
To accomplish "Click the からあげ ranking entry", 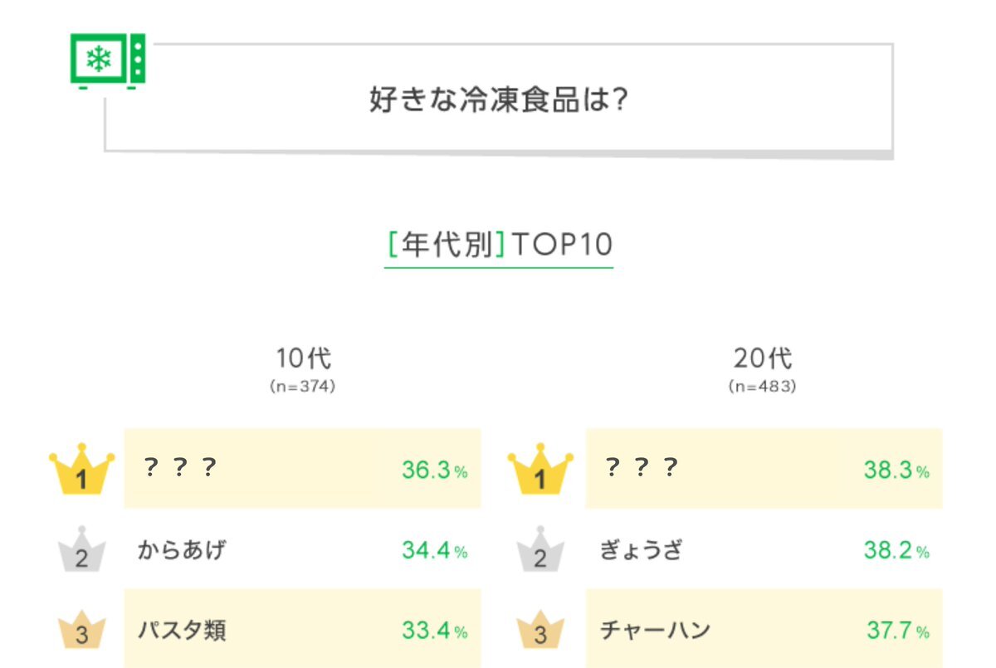I will (182, 549).
